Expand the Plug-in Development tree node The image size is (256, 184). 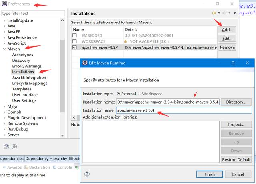pyautogui.click(x=4, y=117)
